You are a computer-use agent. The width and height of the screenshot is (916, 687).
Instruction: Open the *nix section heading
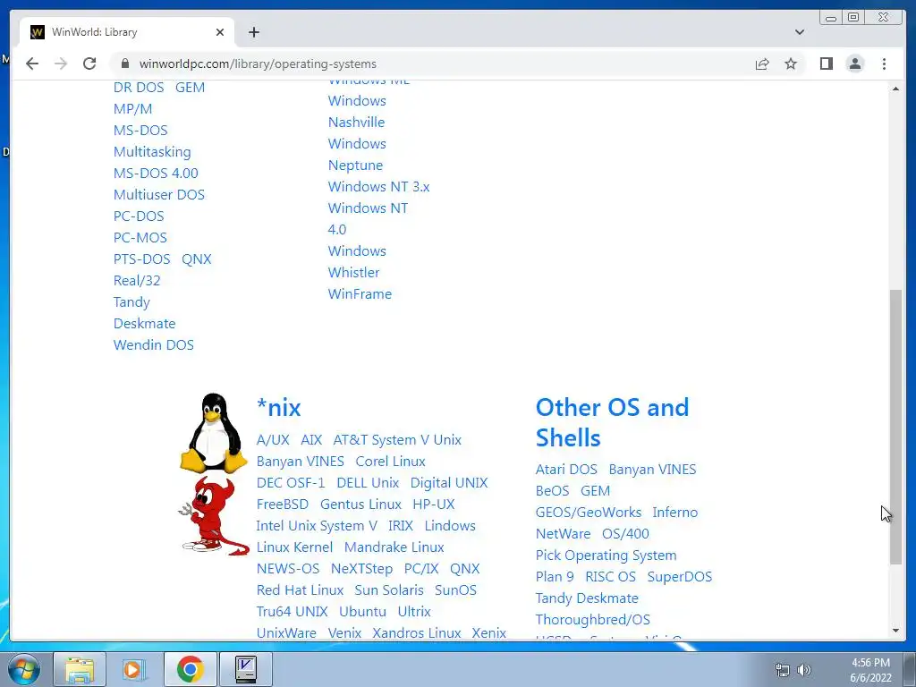pyautogui.click(x=279, y=407)
